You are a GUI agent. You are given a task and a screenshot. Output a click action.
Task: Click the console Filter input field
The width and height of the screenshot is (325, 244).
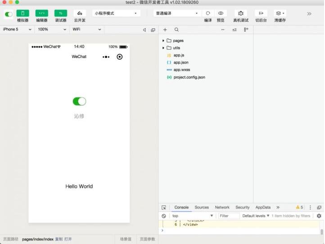[x=229, y=216]
